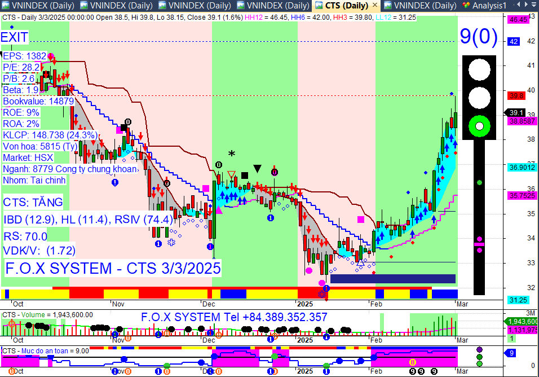Click the magenta upward triangle near December

(x=218, y=209)
